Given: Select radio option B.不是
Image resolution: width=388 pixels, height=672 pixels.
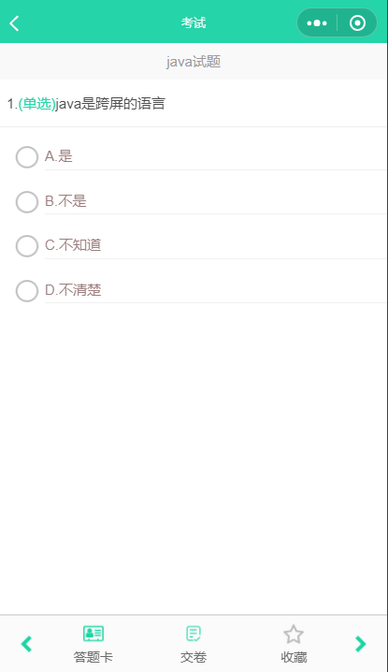Looking at the screenshot, I should coord(27,201).
